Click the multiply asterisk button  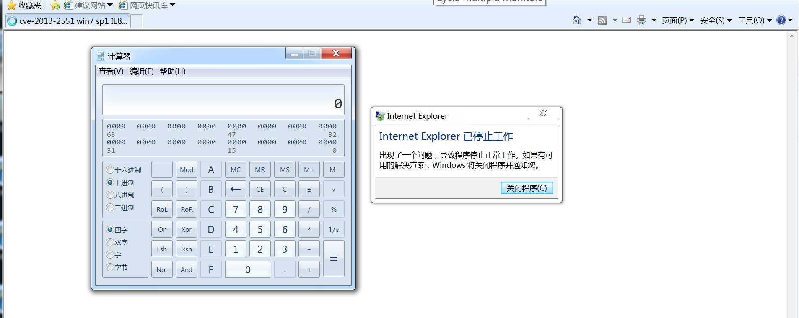pyautogui.click(x=309, y=229)
